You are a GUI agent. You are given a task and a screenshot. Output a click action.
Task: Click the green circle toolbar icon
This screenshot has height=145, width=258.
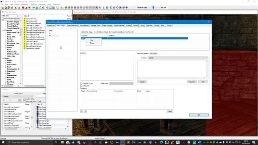click(x=33, y=8)
